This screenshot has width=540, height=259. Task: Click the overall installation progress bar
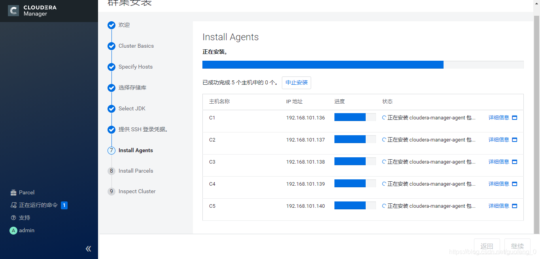363,65
